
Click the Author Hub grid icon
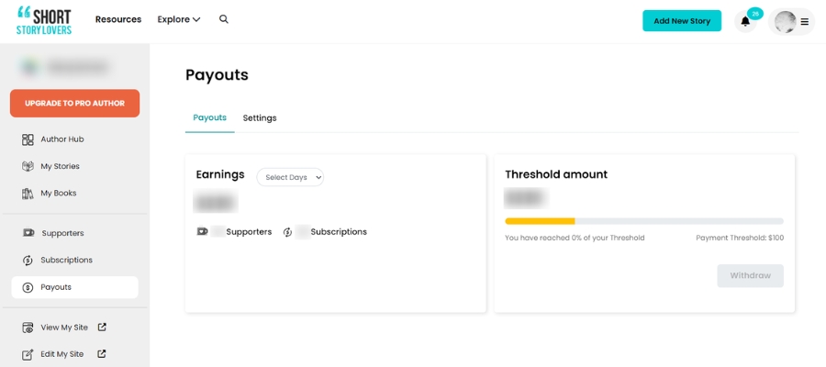[28, 139]
